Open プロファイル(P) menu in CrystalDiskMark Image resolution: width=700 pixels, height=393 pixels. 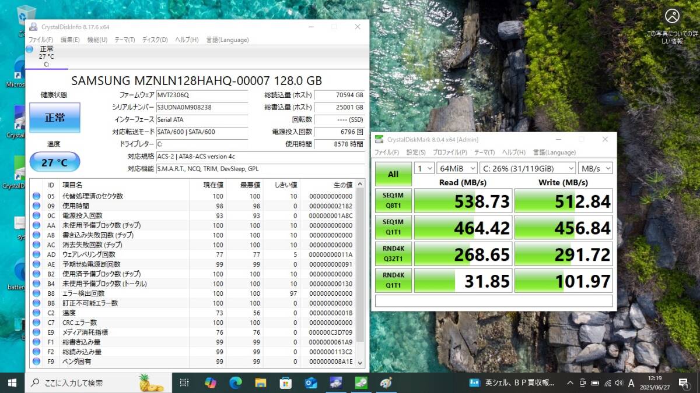(449, 152)
